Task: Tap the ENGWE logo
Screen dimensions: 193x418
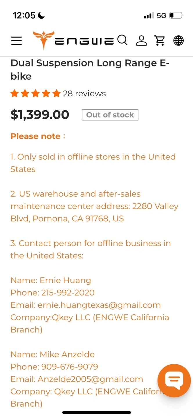Action: [73, 40]
